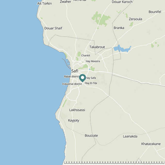Click the Hay Safa label
Viewport: 165px width, 165px height.
click(x=91, y=78)
